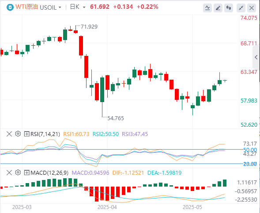The image size is (260, 213).
Task: Close the chart with top X button
Action: [x=252, y=8]
